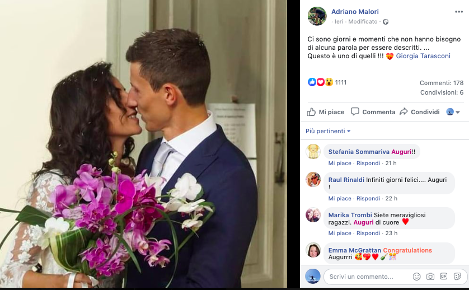The height and width of the screenshot is (290, 469).
Task: Click the Condividi share action
Action: 420,112
